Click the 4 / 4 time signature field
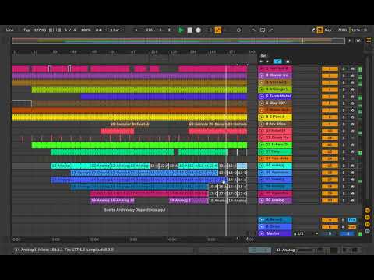Image resolution: width=374 pixels, height=280 pixels. pos(70,30)
